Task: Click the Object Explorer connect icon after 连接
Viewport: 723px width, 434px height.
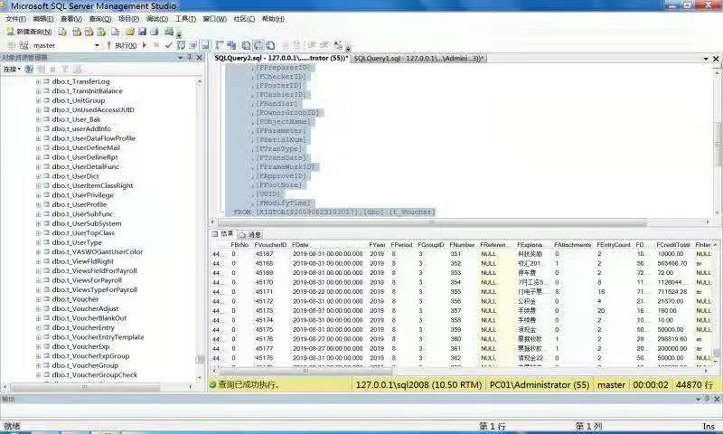Action: 29,70
